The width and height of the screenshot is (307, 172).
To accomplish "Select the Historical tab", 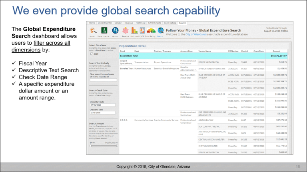I will coord(141,23).
